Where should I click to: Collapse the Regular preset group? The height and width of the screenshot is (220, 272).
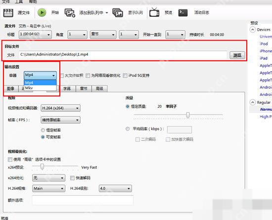pos(253,102)
